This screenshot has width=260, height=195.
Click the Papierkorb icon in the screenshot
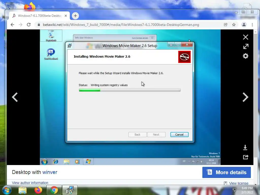[51, 36]
